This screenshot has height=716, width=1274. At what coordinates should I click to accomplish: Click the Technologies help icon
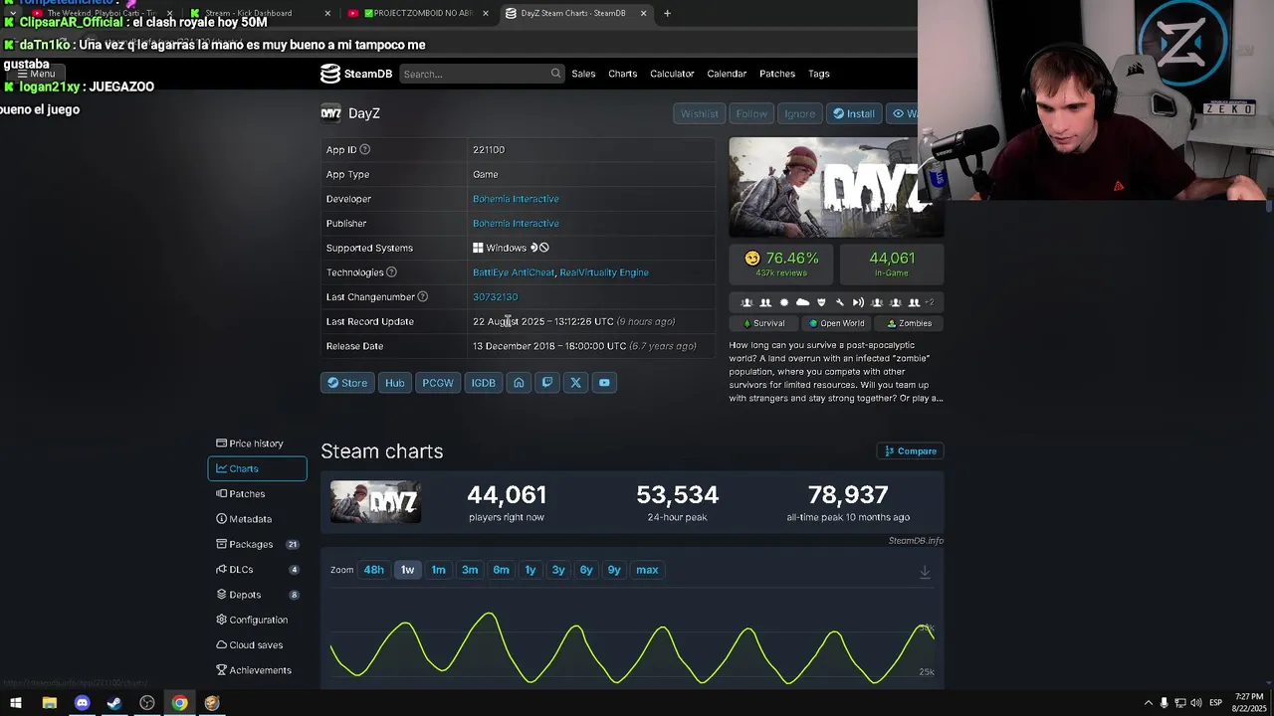tap(391, 272)
